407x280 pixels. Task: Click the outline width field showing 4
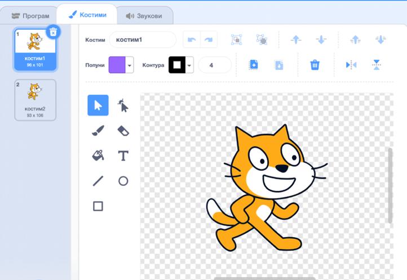click(215, 65)
